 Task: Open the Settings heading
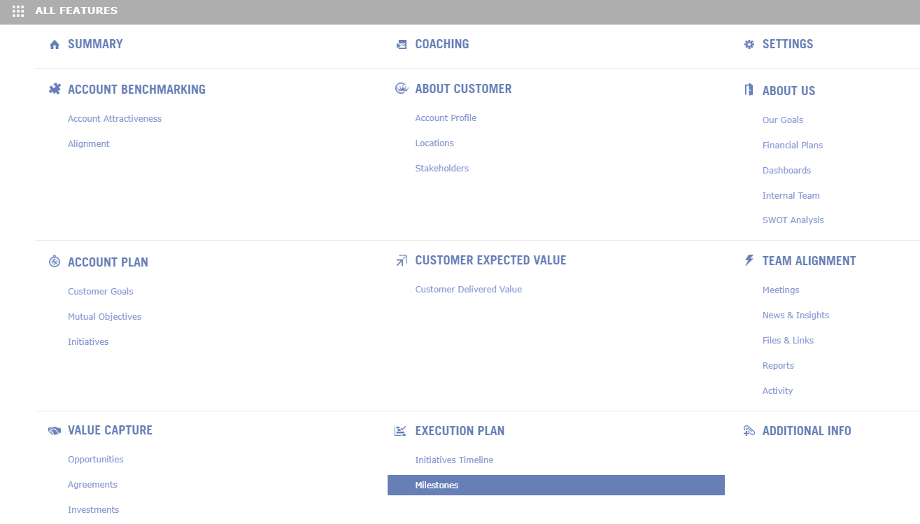(788, 44)
